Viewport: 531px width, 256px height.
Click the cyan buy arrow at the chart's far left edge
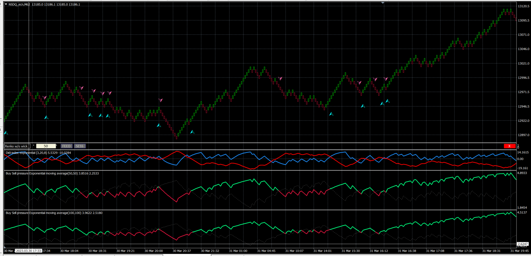click(6, 133)
